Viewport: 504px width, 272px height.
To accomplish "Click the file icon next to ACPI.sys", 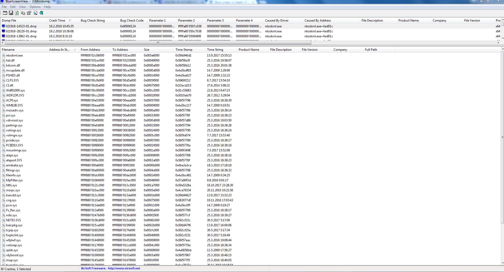I will (x=3, y=100).
